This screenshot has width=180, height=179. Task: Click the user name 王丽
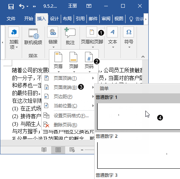tap(73, 6)
